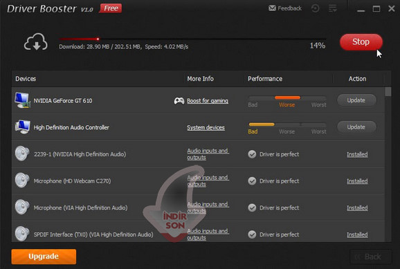Update the NVIDIA GeForce GT 610 driver
Screen dimensions: 400x269
[356, 100]
